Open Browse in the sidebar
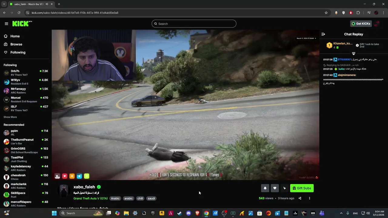The height and width of the screenshot is (218, 388). tap(16, 44)
